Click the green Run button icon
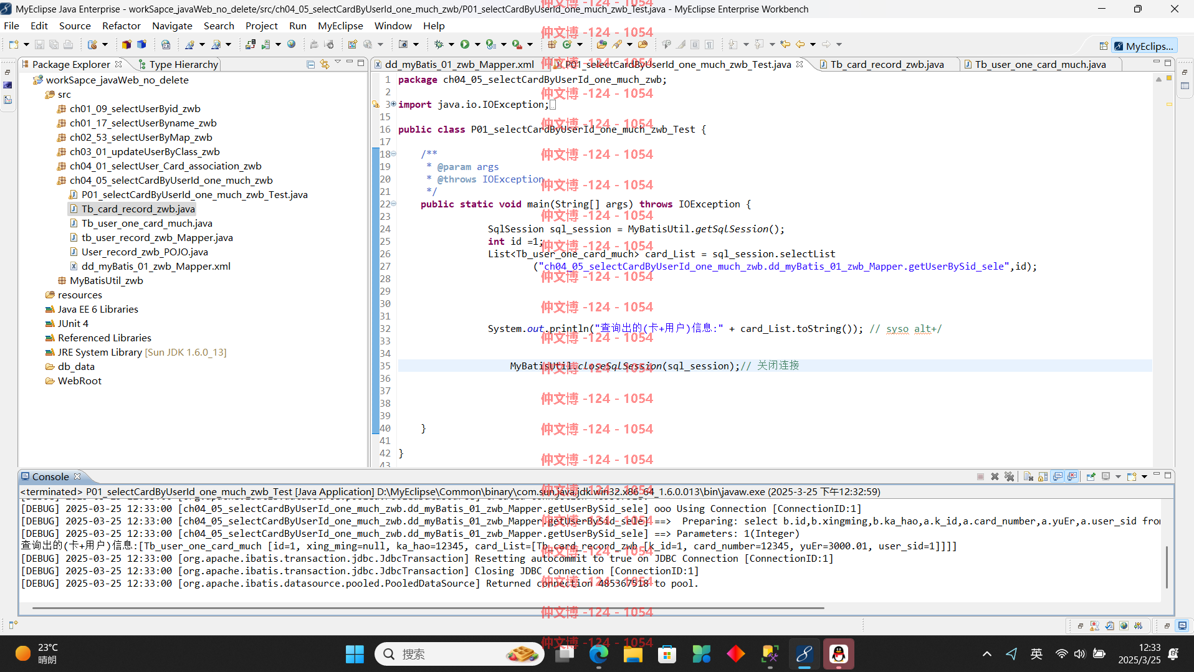This screenshot has width=1194, height=672. pyautogui.click(x=465, y=44)
